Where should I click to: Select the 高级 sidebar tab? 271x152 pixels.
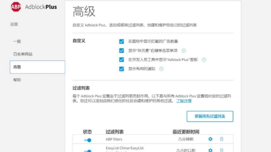tap(38, 67)
